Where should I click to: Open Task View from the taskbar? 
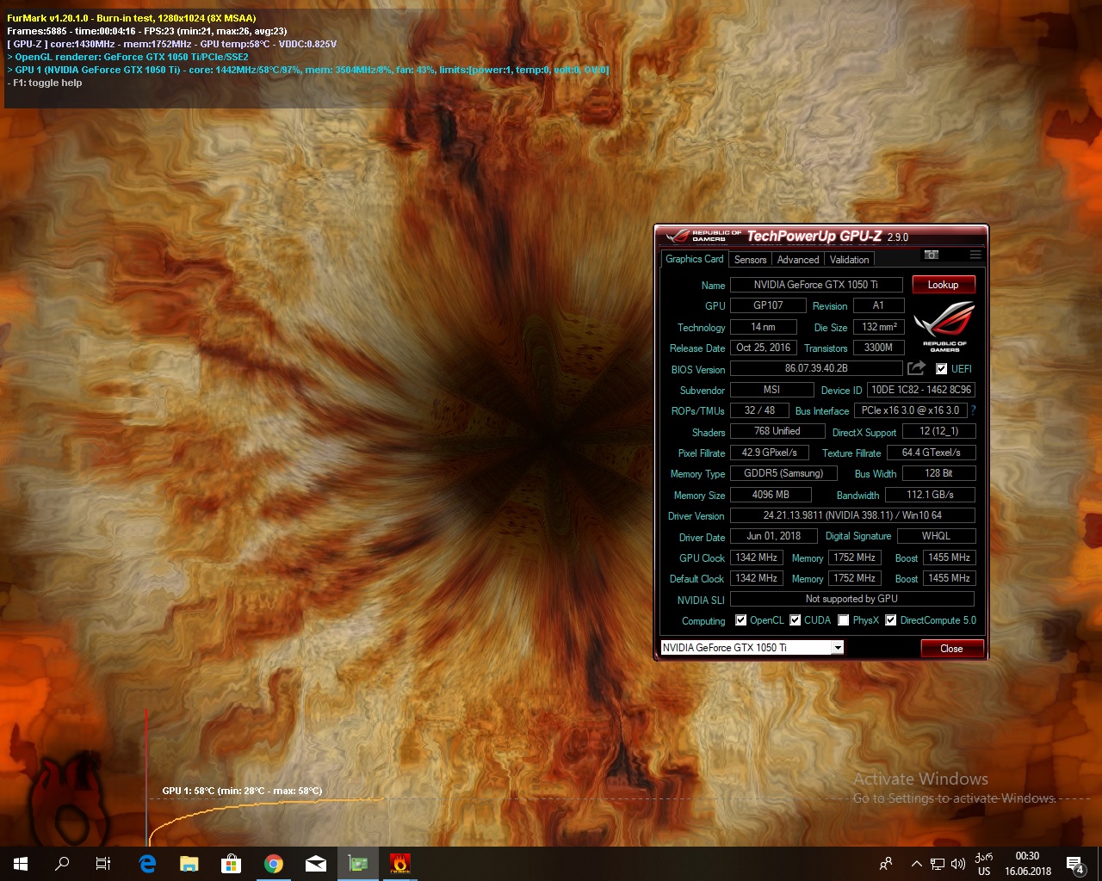(x=103, y=864)
